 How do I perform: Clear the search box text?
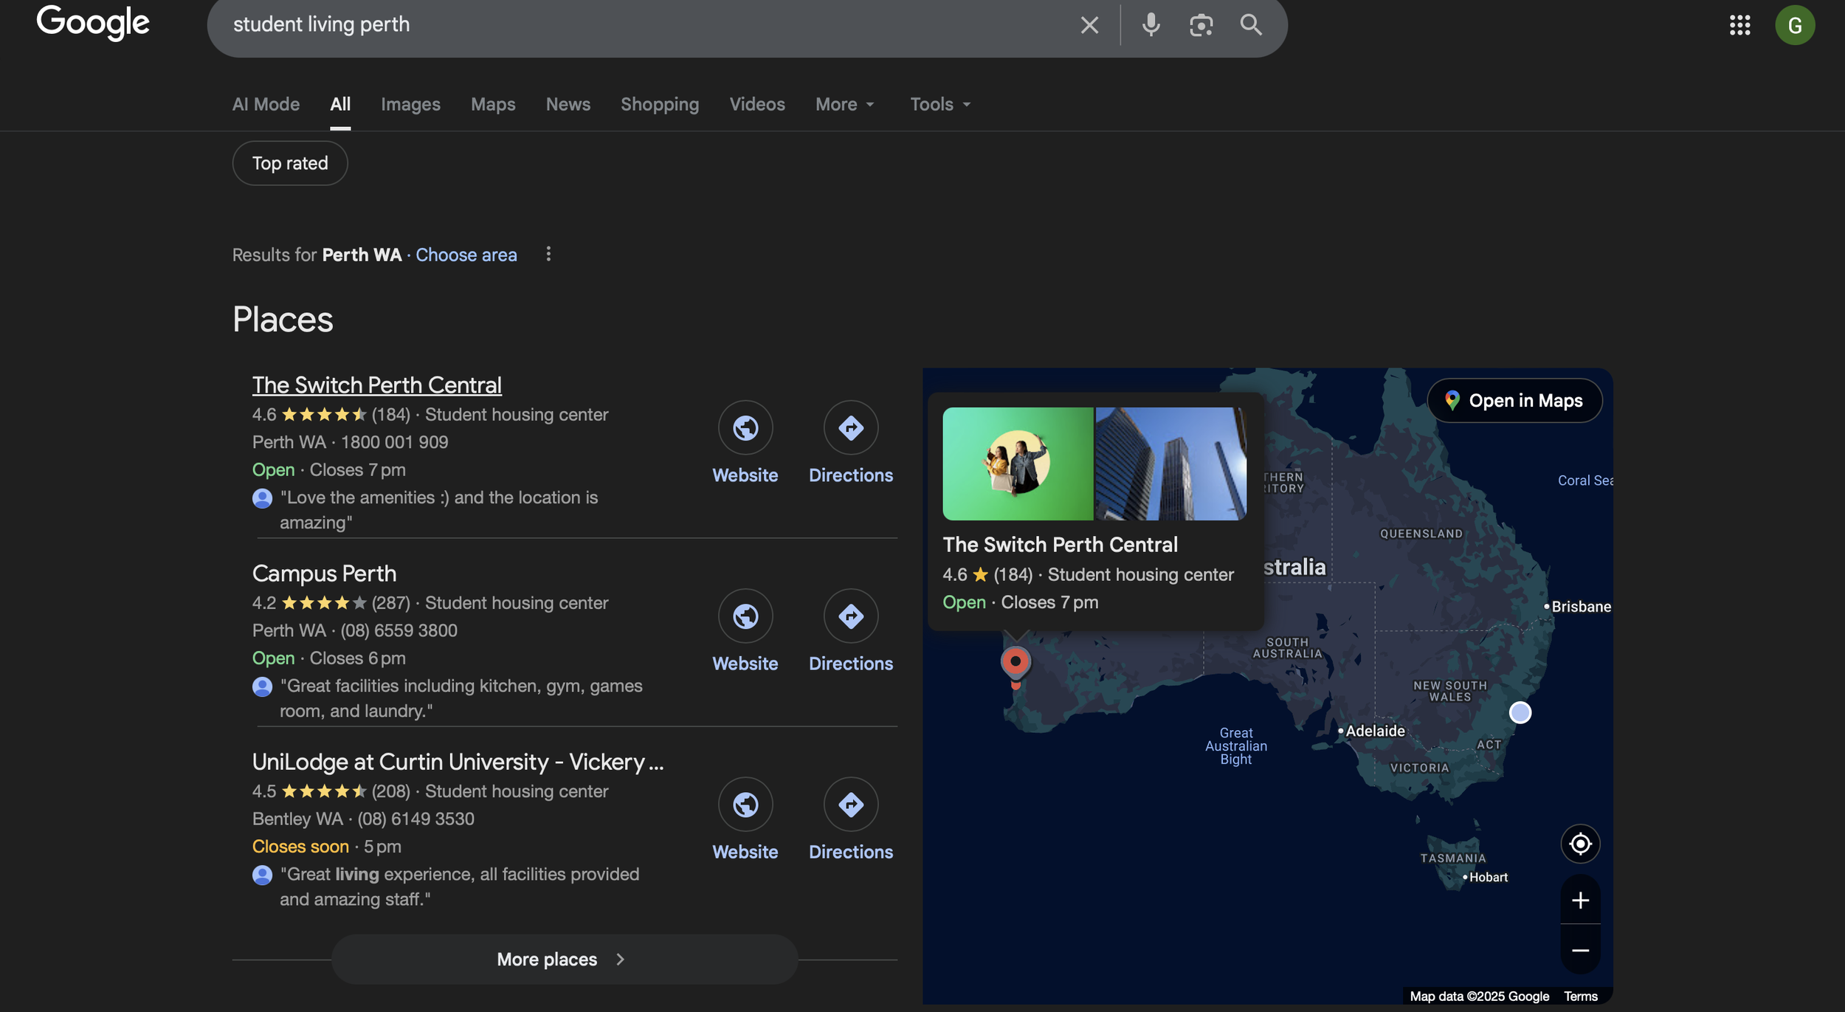tap(1089, 25)
